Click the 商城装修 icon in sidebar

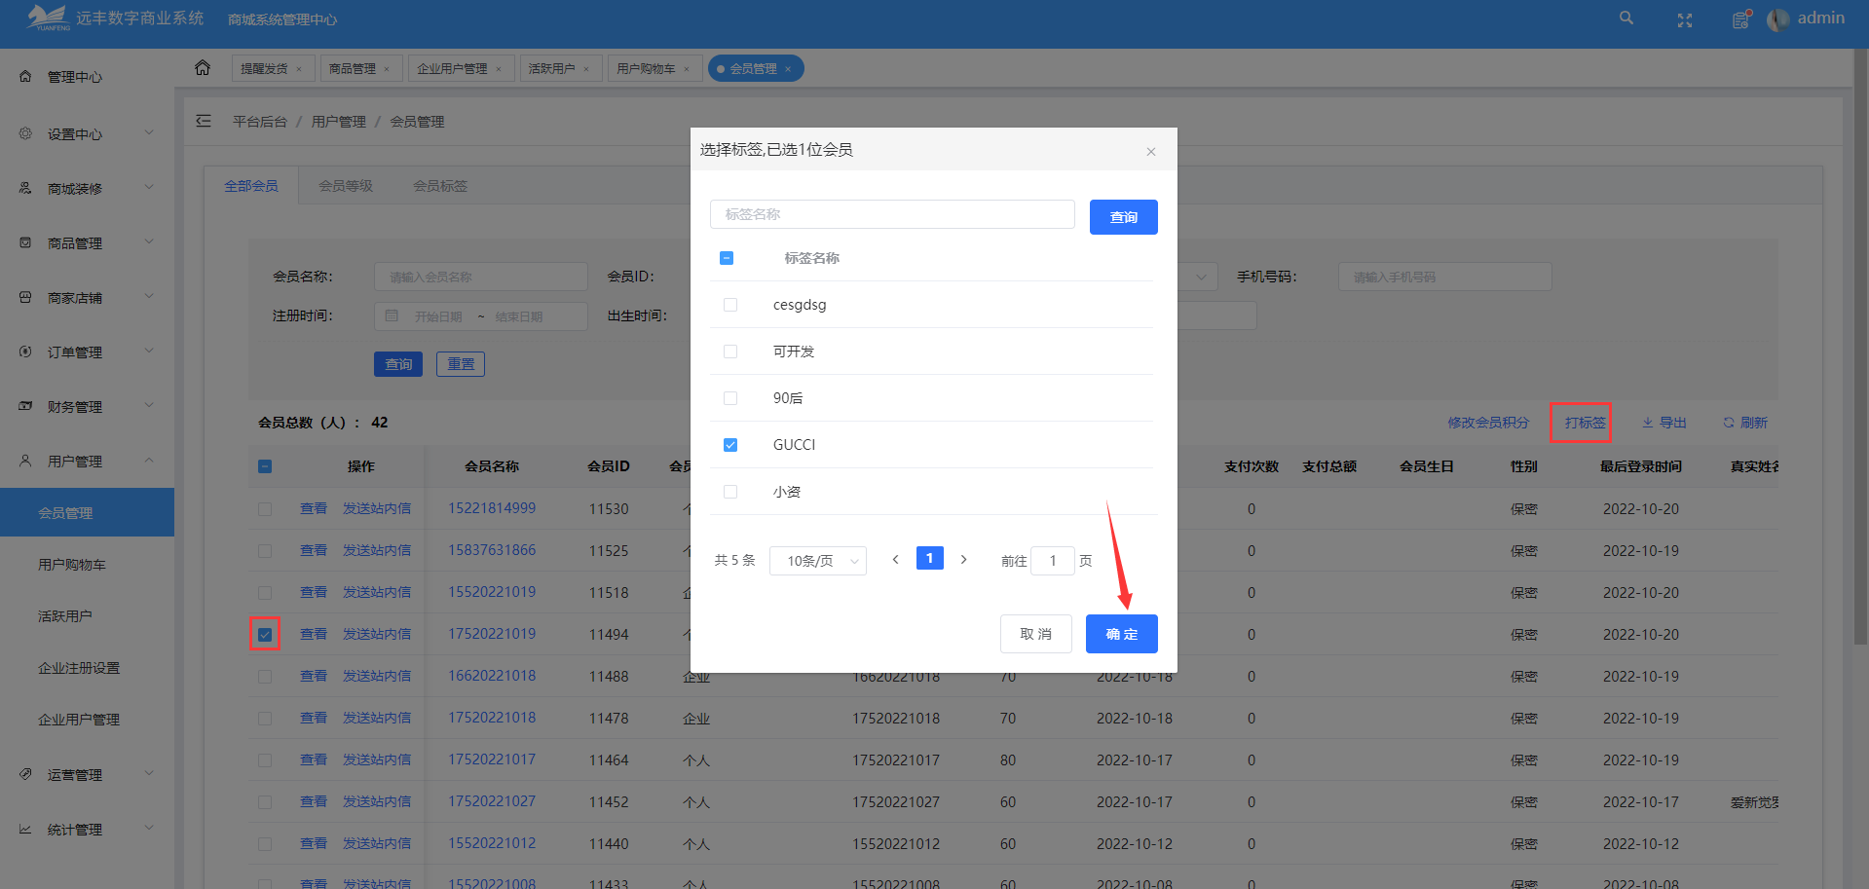coord(25,188)
